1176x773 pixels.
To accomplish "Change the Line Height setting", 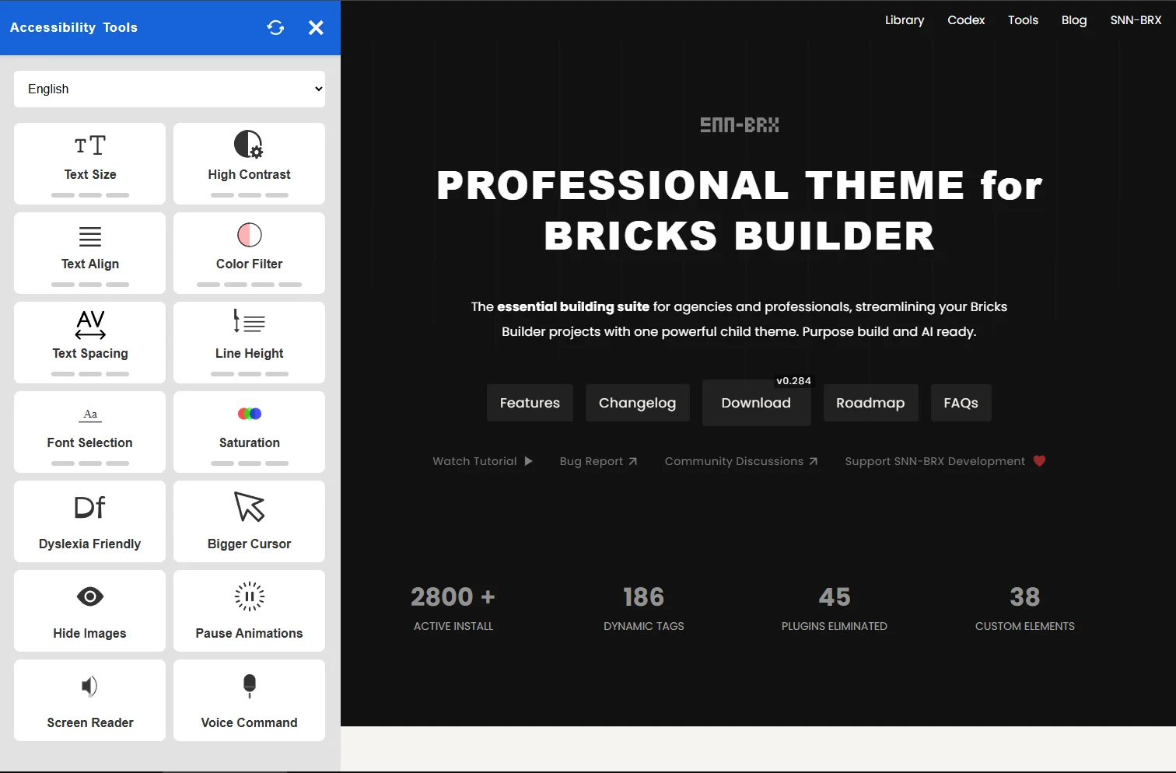I will click(249, 342).
